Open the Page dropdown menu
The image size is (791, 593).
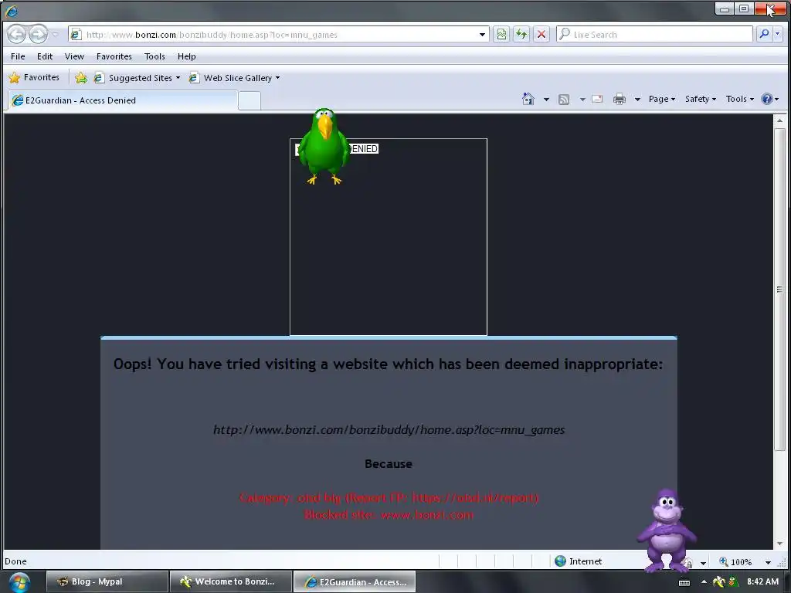(x=662, y=100)
